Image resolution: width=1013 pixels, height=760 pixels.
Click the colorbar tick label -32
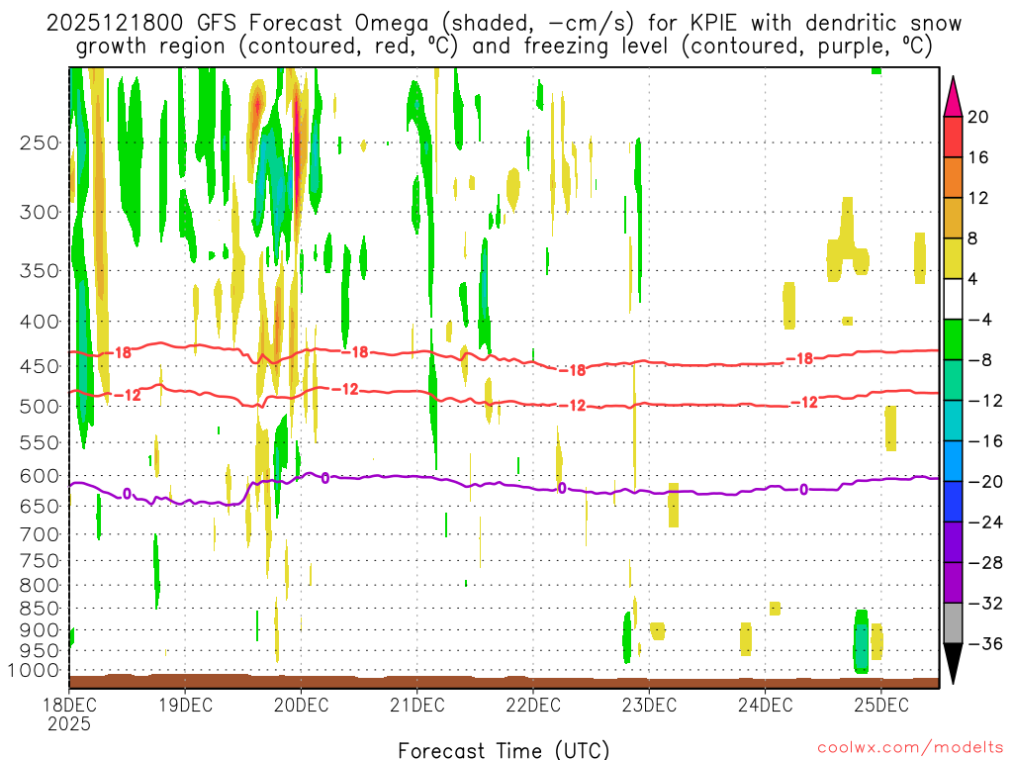pyautogui.click(x=985, y=603)
